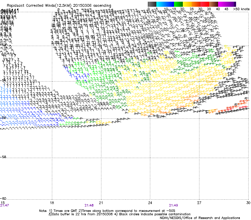Screen dimensions: 251x220
Task: Click the longitude label '15'
Action: tap(3, 203)
